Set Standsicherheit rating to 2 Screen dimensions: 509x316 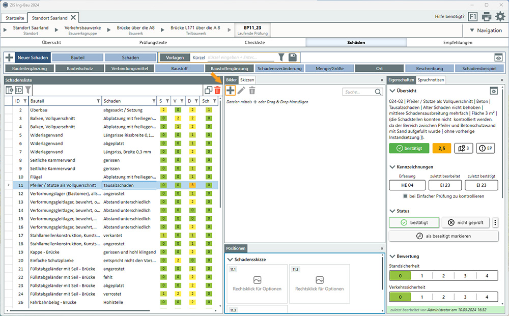click(443, 276)
